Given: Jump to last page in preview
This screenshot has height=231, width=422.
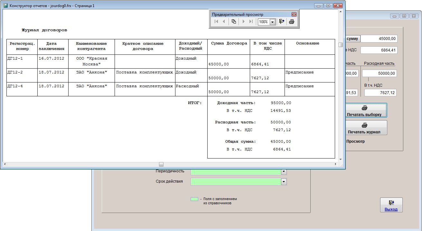Looking at the screenshot, I should 251,22.
